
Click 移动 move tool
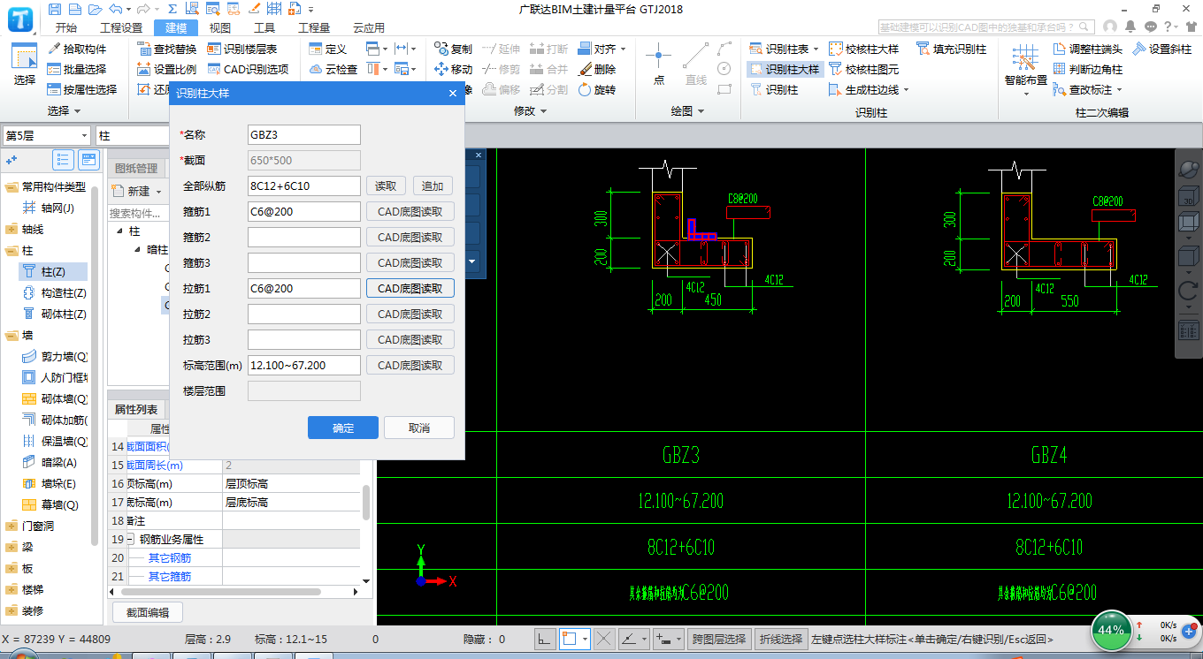(454, 69)
